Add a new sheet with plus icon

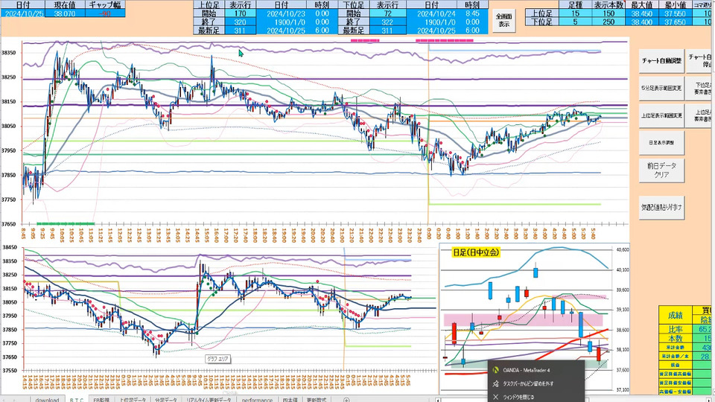pos(346,399)
